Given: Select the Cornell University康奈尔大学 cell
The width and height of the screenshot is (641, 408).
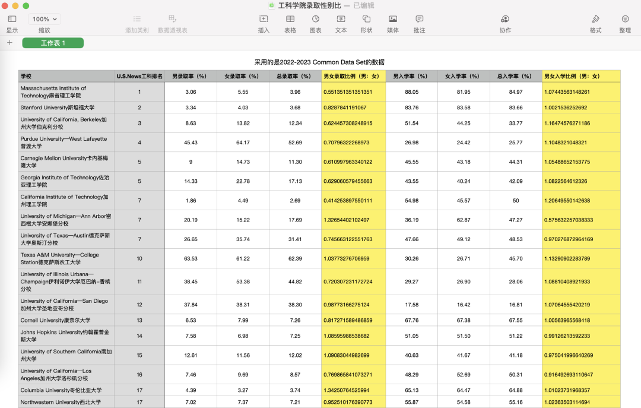Looking at the screenshot, I should click(66, 321).
